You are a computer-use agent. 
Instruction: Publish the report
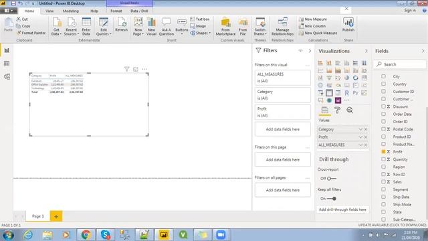[x=348, y=25]
